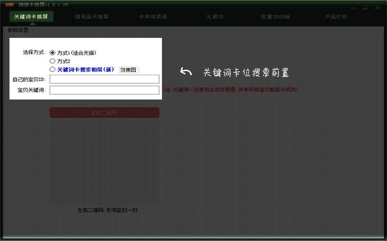The image size is (387, 241).
Task: Focus the 宝贝关键词 input field
Action: (104, 90)
